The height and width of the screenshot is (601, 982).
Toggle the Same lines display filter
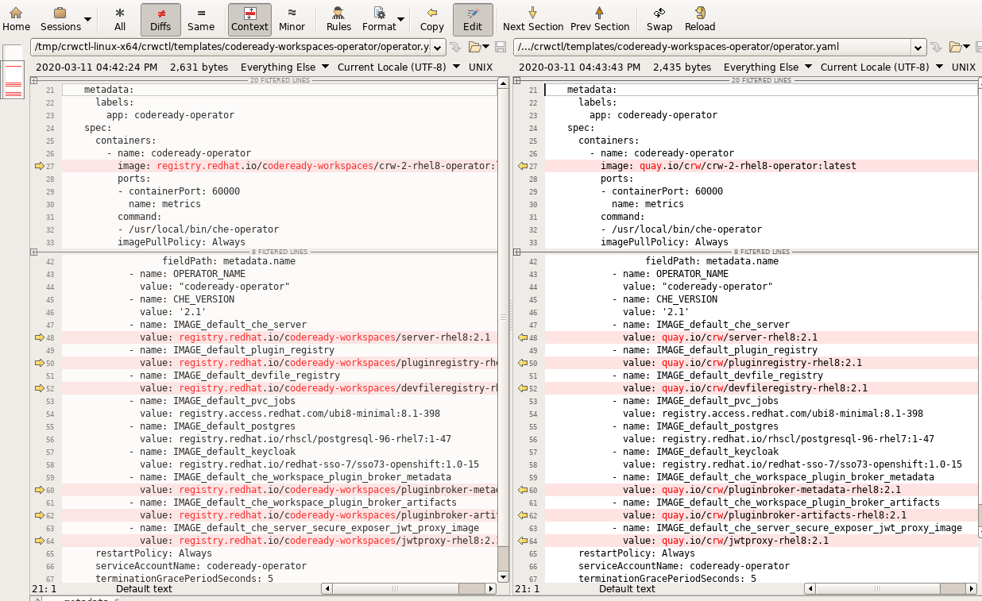point(201,19)
